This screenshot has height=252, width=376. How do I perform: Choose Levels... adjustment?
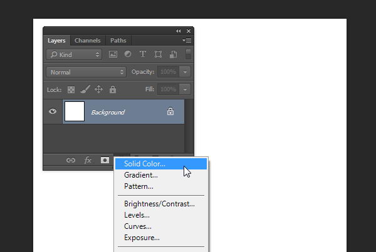point(161,215)
